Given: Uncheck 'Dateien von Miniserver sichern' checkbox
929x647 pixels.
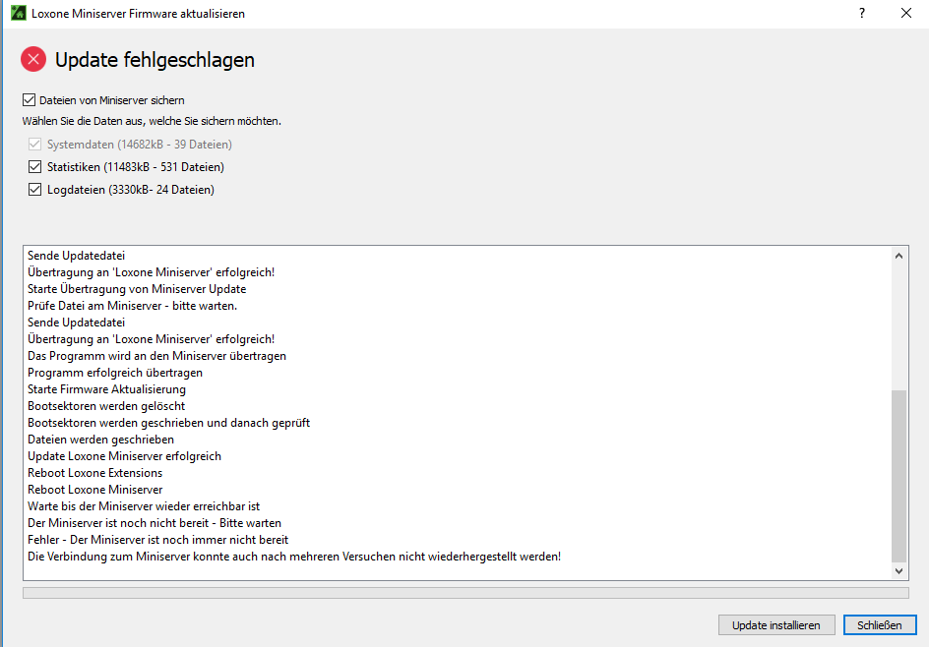Looking at the screenshot, I should (x=30, y=100).
